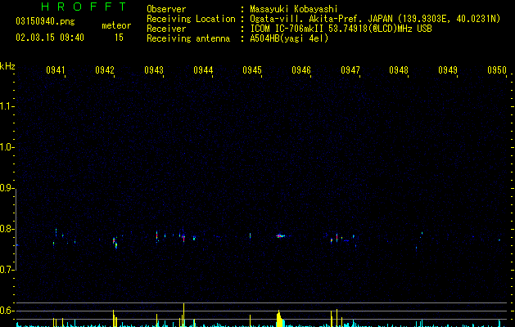The width and height of the screenshot is (515, 327).
Task: Click the 0941 time marker
Action: click(56, 69)
